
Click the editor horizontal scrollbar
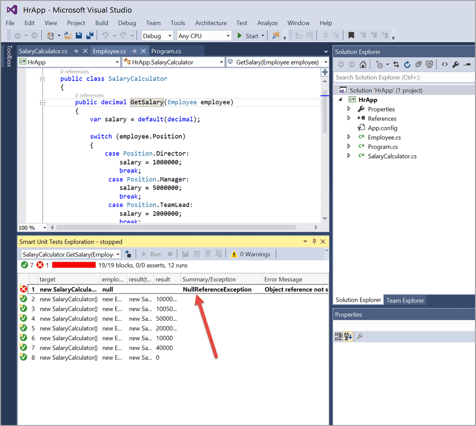click(176, 227)
